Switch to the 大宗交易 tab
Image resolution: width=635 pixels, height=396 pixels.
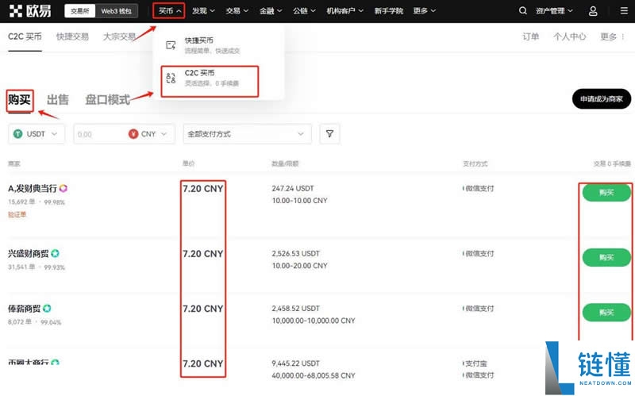click(119, 37)
